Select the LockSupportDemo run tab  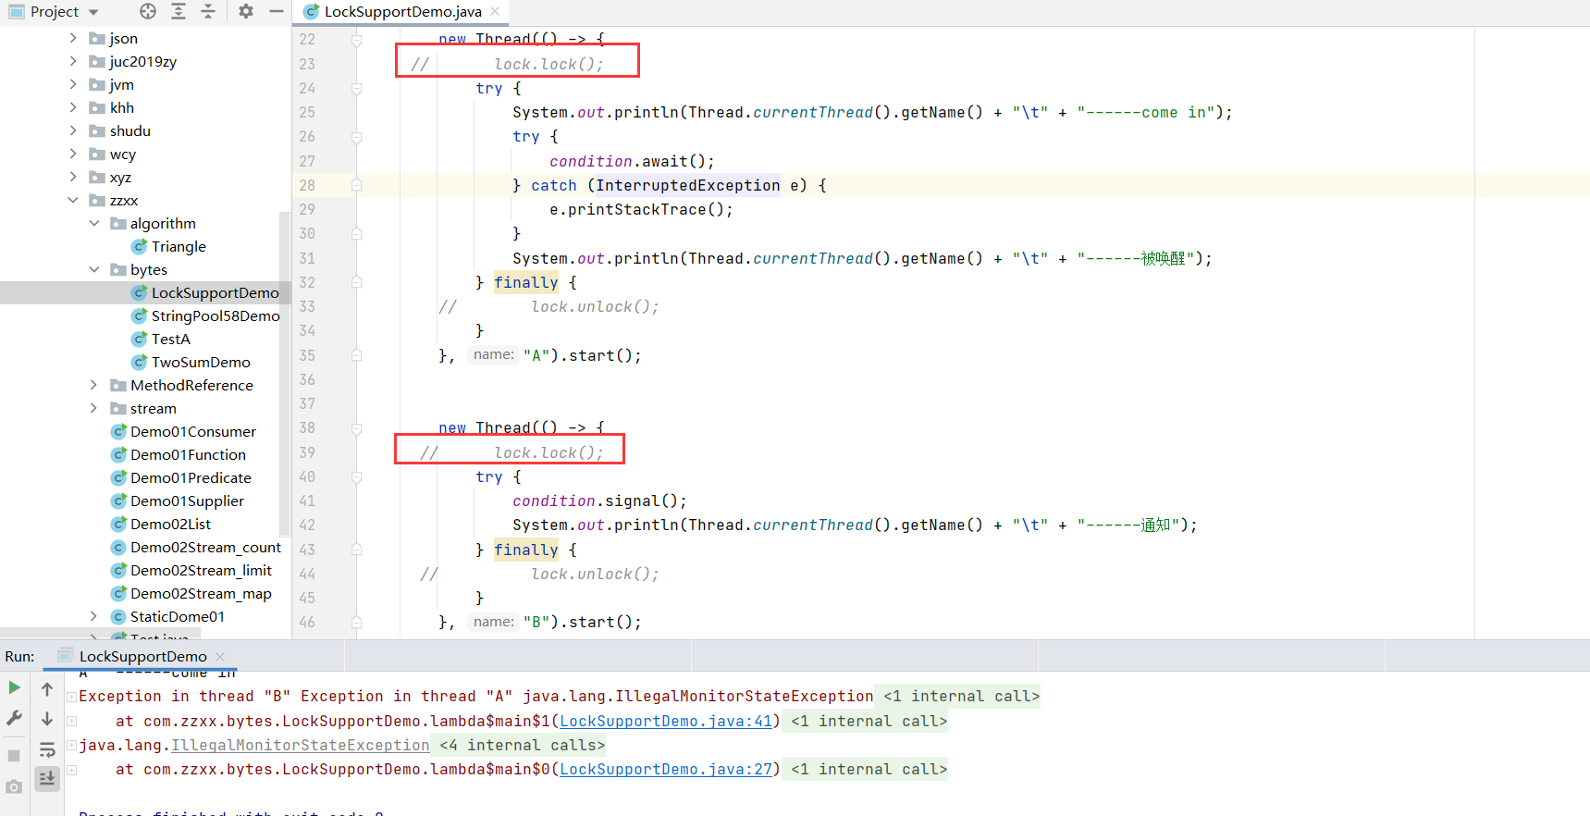142,656
